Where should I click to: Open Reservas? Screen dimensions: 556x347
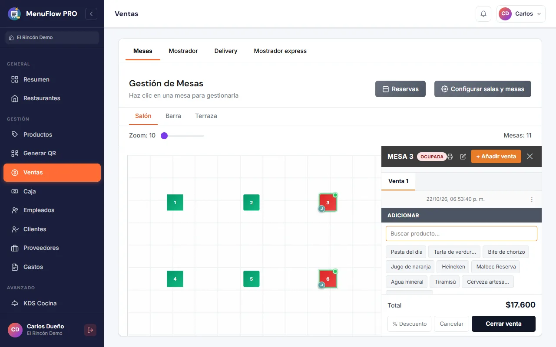pos(400,89)
